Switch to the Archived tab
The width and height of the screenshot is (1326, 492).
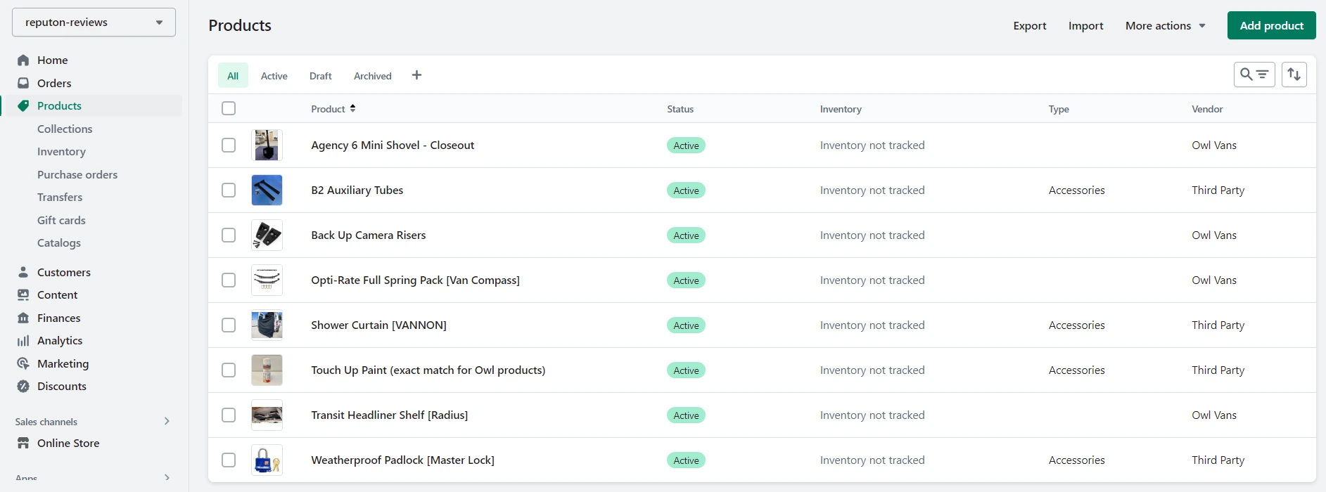pos(372,76)
